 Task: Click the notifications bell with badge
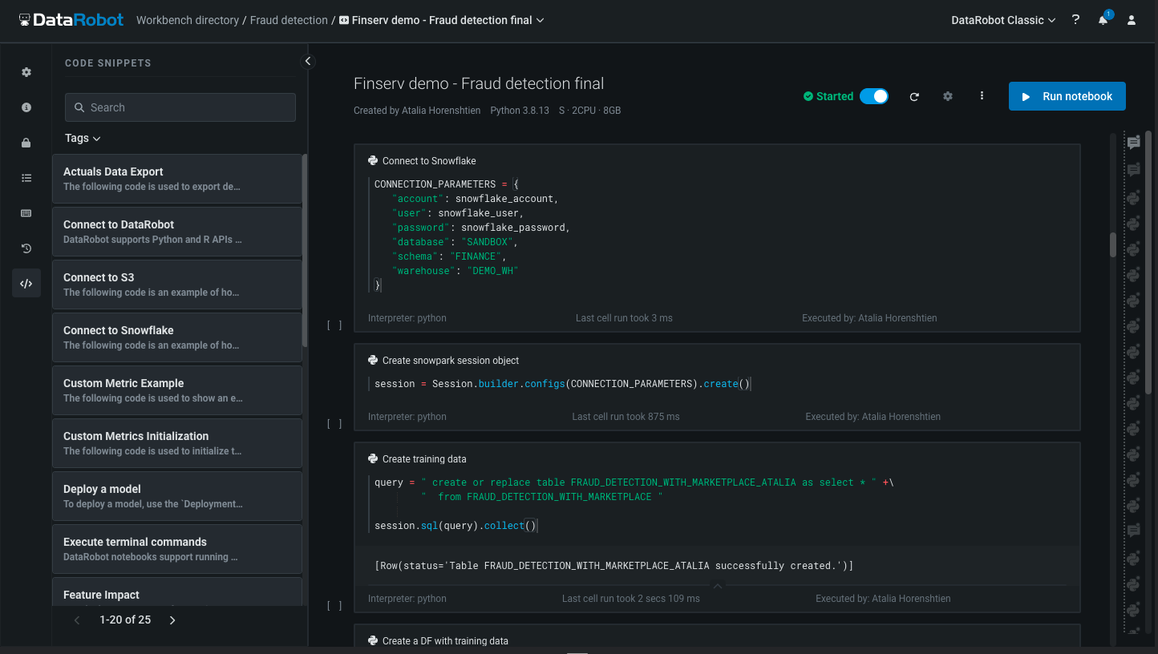pos(1103,20)
